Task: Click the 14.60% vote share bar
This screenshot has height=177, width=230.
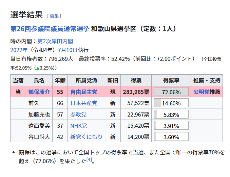Action: [x=171, y=103]
